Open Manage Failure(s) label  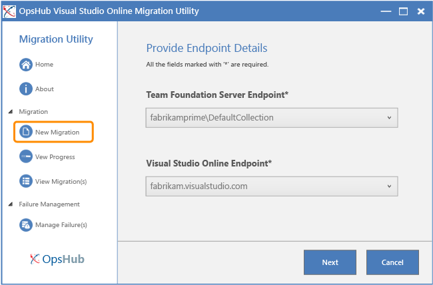tap(61, 225)
